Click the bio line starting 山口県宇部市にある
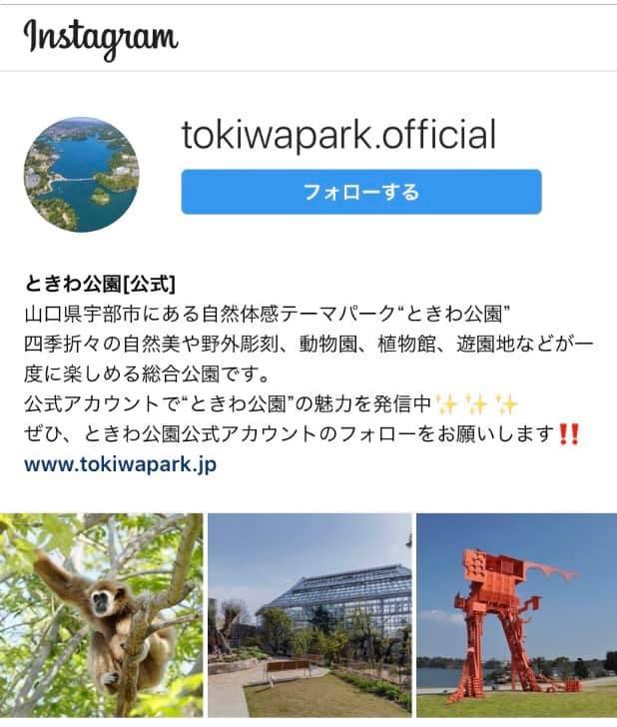Viewport: 617px width, 727px height. coord(268,314)
